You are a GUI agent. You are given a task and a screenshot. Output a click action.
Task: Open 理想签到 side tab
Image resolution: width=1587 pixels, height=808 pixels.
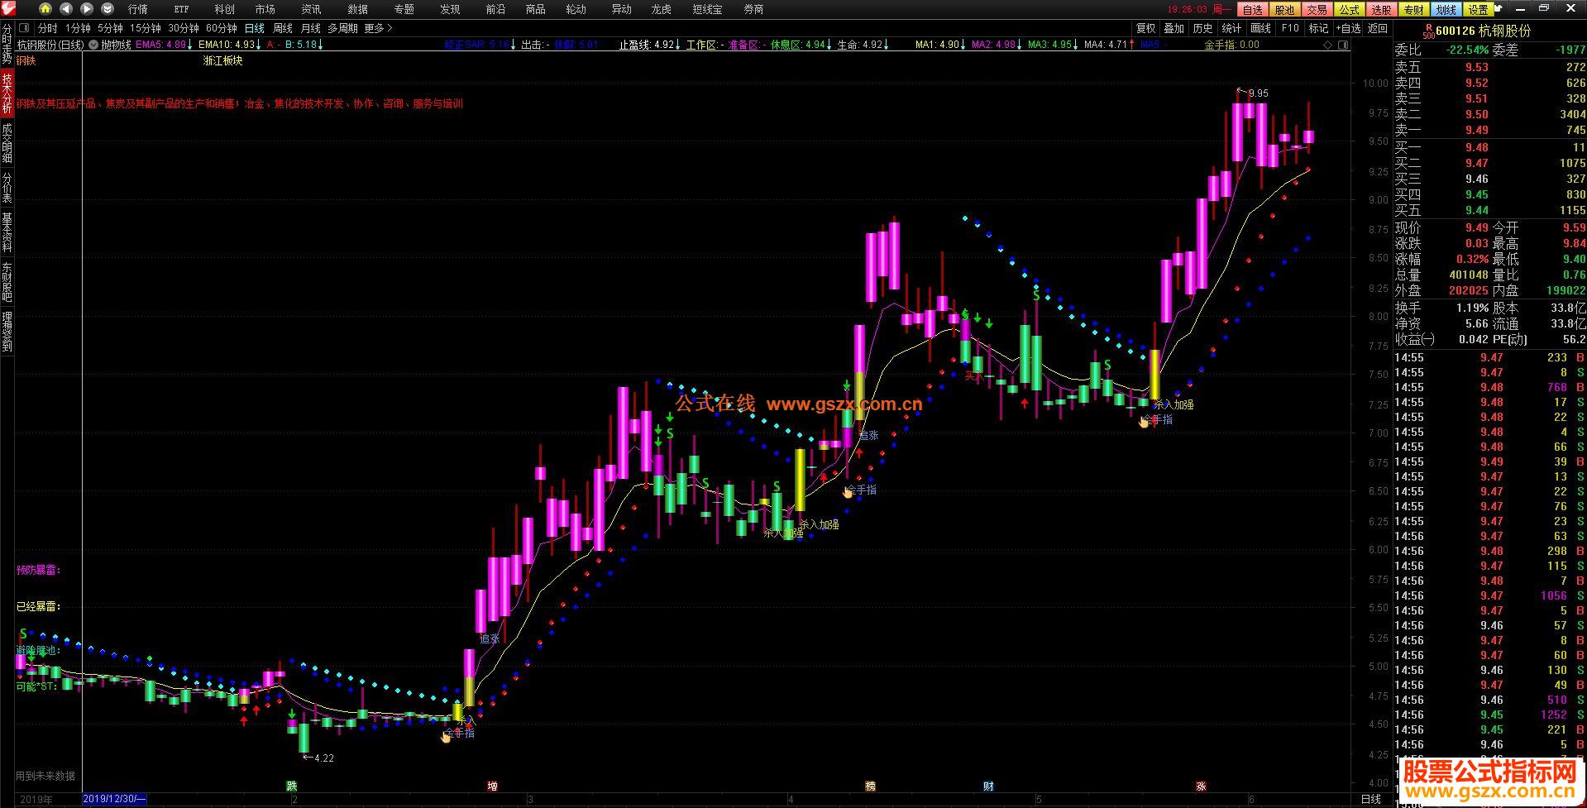(7, 332)
